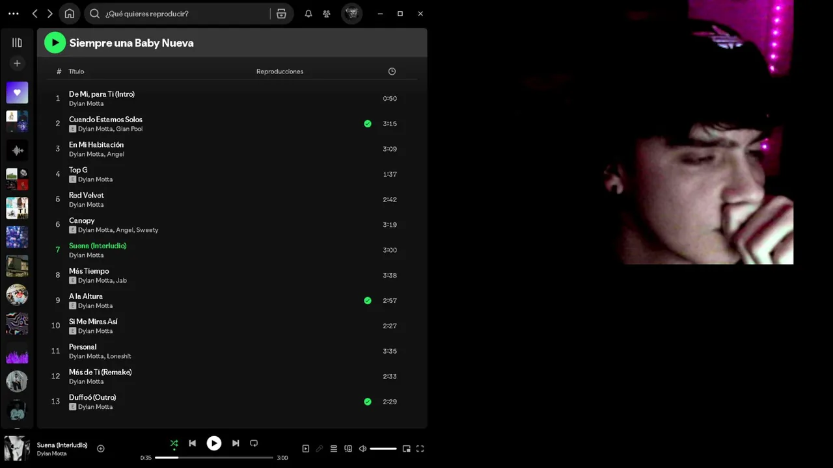Open mini player icon
833x468 pixels.
[406, 448]
